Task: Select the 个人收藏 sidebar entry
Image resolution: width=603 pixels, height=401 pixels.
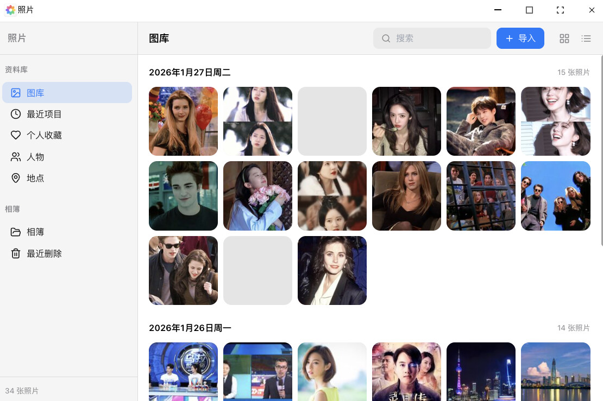Action: click(x=44, y=135)
